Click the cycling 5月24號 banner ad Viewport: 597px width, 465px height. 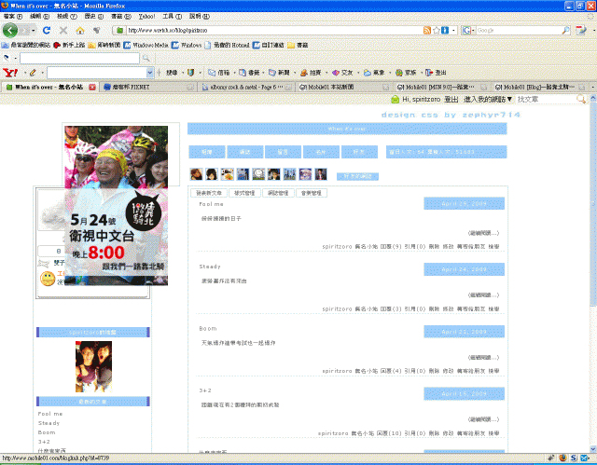(x=116, y=205)
